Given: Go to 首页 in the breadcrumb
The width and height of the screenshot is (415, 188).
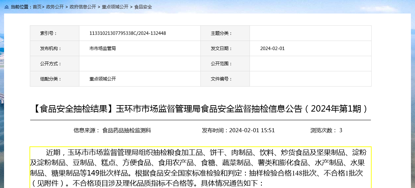Looking at the screenshot, I should point(37,7).
